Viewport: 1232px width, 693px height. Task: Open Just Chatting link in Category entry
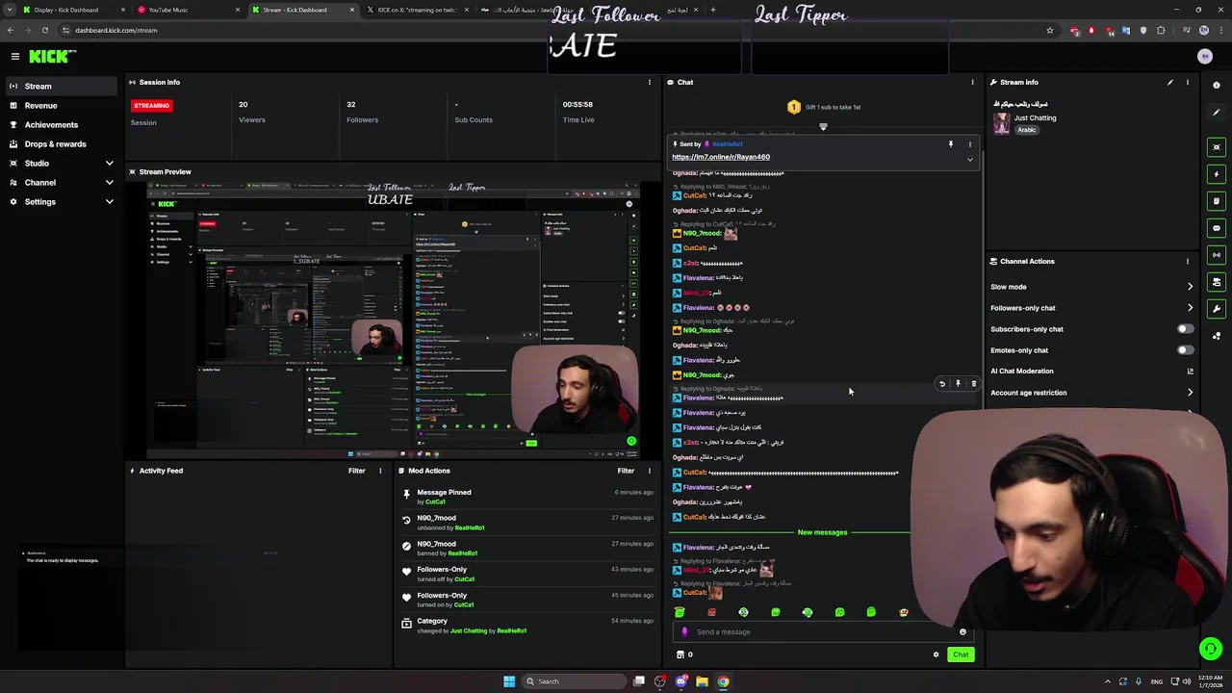pos(469,630)
